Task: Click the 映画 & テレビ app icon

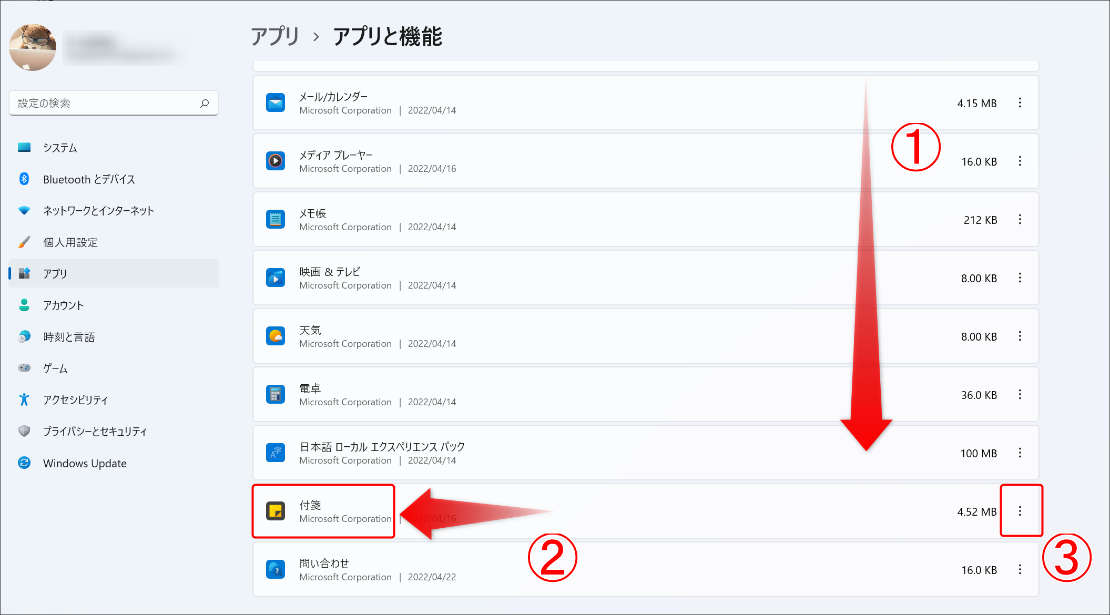Action: tap(276, 278)
